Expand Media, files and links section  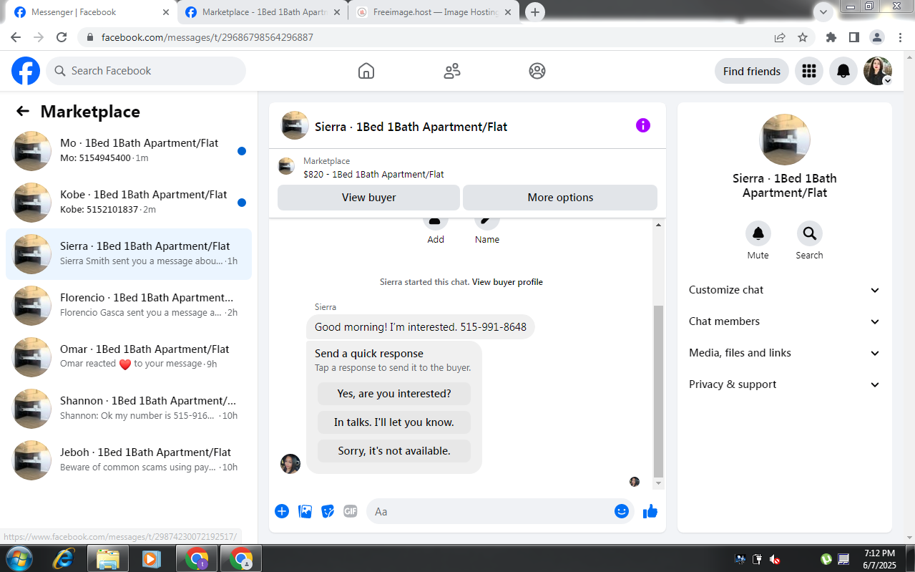click(x=785, y=353)
